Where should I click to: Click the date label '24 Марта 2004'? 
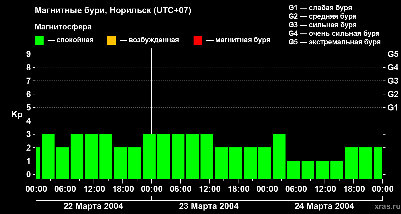324,206
